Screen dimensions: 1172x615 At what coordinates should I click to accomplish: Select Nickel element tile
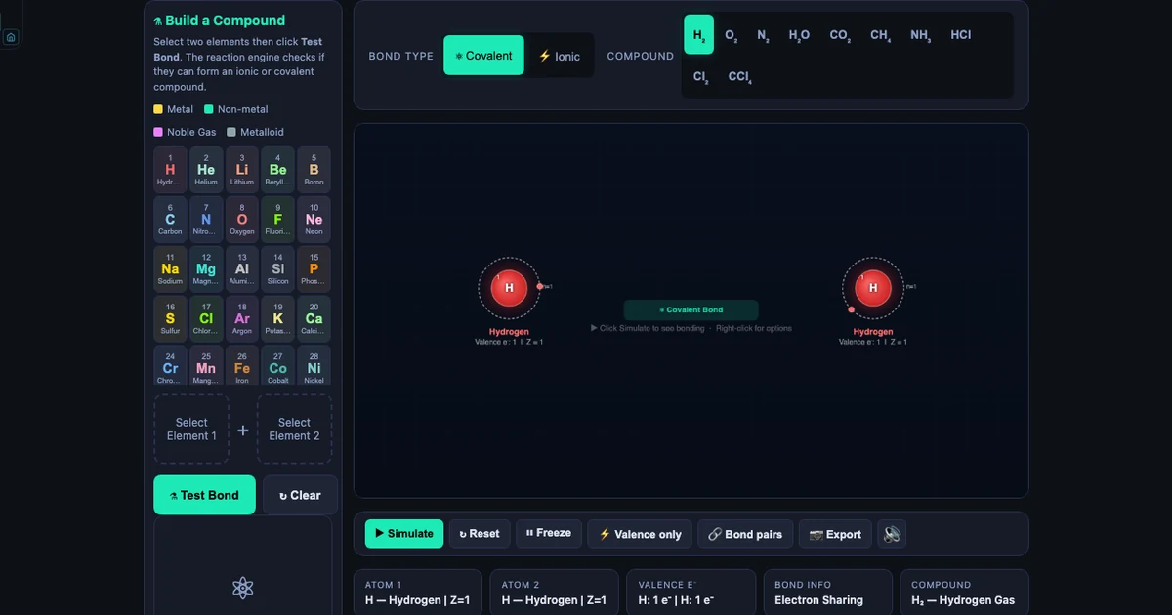[314, 366]
